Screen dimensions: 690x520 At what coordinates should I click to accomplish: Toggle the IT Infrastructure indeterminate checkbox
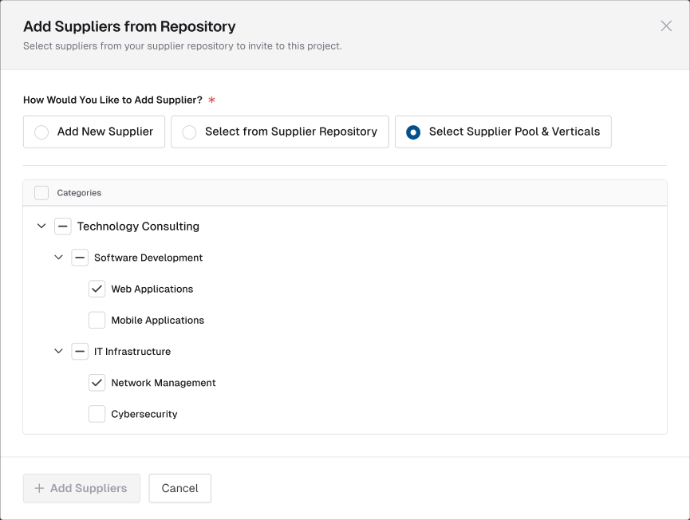click(80, 351)
